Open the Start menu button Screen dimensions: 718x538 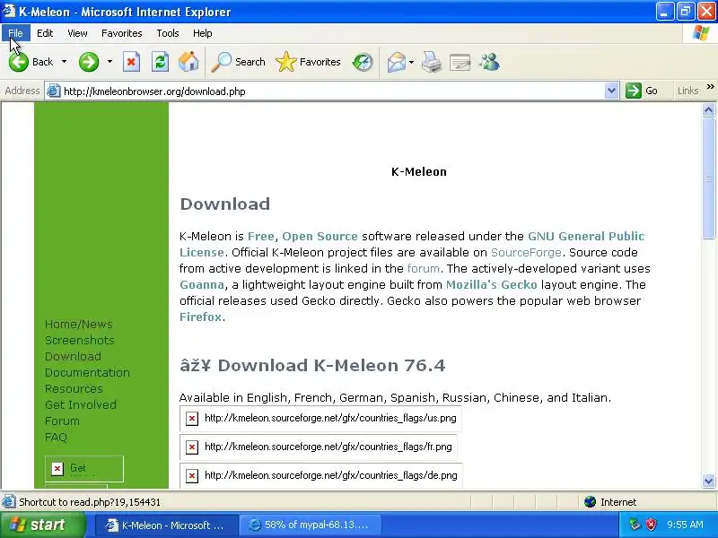pyautogui.click(x=43, y=525)
